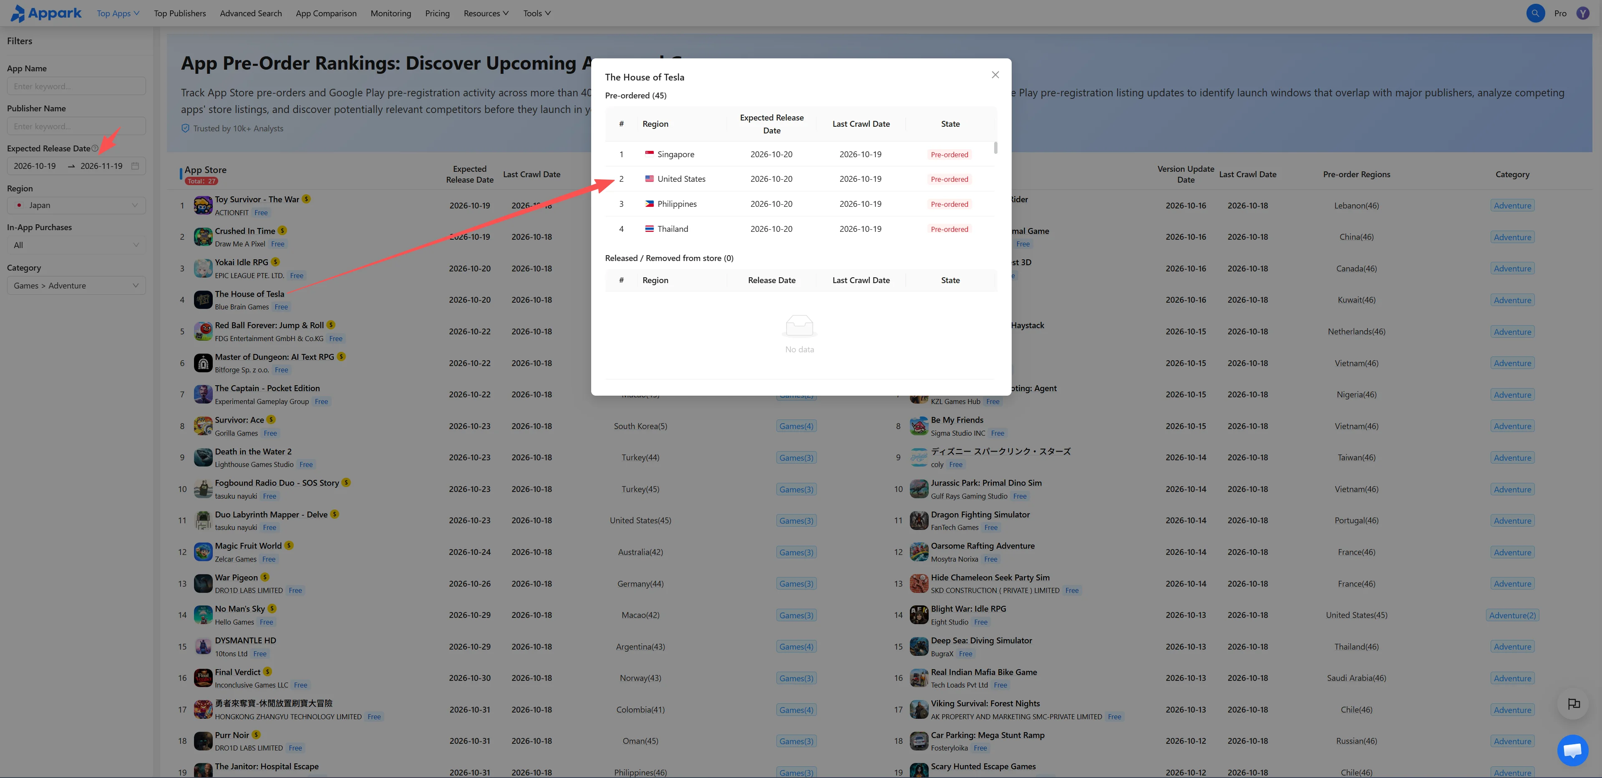The image size is (1602, 778).
Task: Click Magic Fruit World app icon
Action: tap(203, 552)
